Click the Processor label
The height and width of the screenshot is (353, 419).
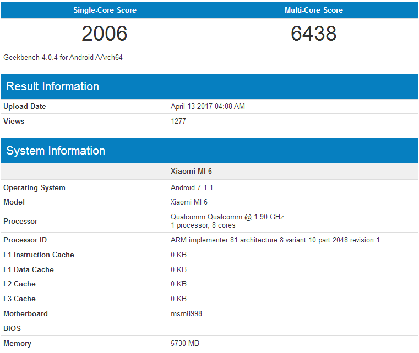pyautogui.click(x=20, y=221)
